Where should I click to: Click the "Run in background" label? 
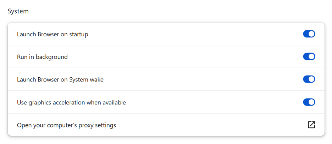(42, 57)
